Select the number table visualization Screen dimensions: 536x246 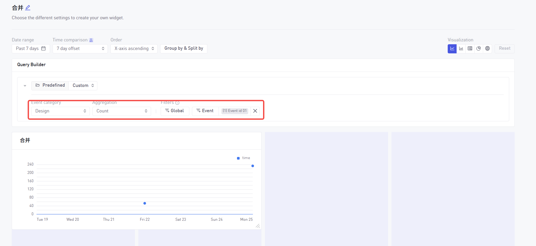coord(470,49)
